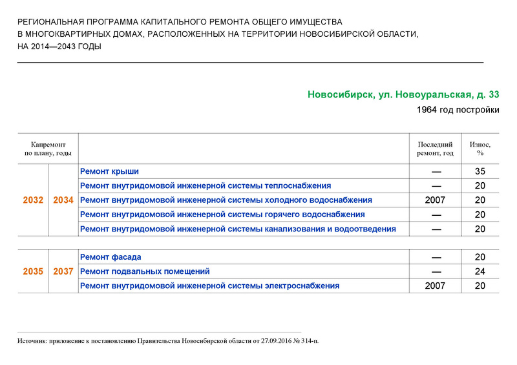The image size is (517, 365).
Task: Open the 'Ремонт фасада' link
Action: tap(111, 257)
